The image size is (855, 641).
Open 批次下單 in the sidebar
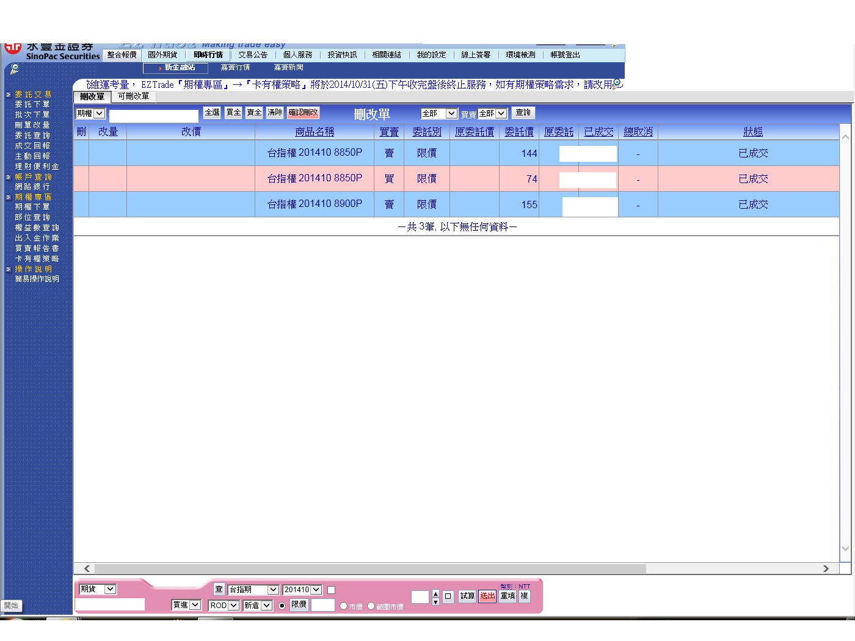point(32,115)
